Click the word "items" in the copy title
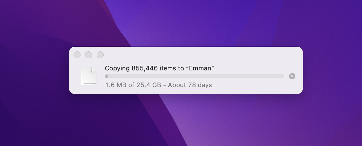Image resolution: width=362 pixels, height=146 pixels. [168, 68]
